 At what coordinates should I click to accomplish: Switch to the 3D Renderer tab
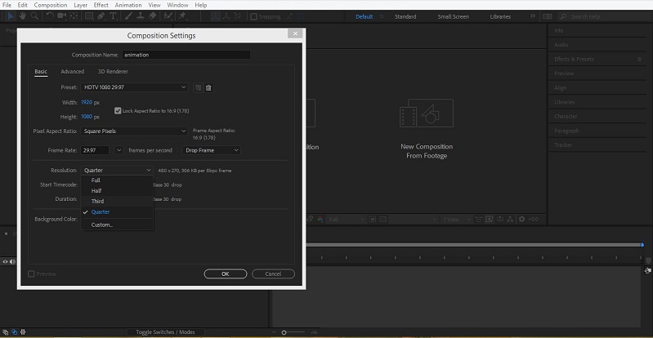pyautogui.click(x=113, y=72)
